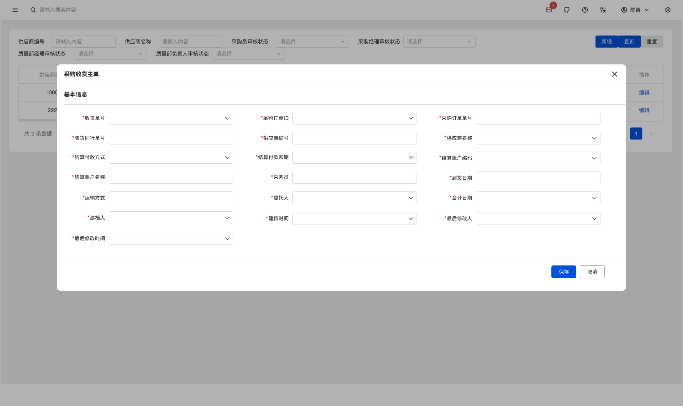
Task: Open the 结算付款方式 dropdown
Action: coord(171,157)
